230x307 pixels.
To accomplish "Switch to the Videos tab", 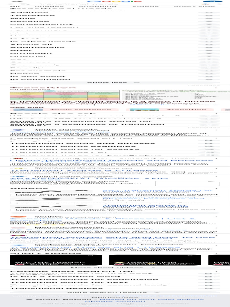I will coord(145,6).
